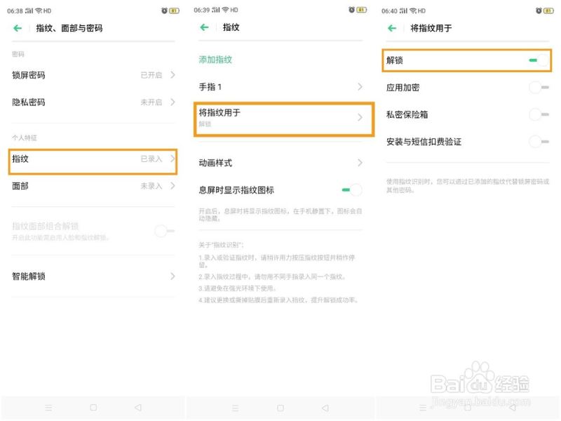Tap alarm icon in left status bar
This screenshot has height=421, width=561.
tap(164, 11)
